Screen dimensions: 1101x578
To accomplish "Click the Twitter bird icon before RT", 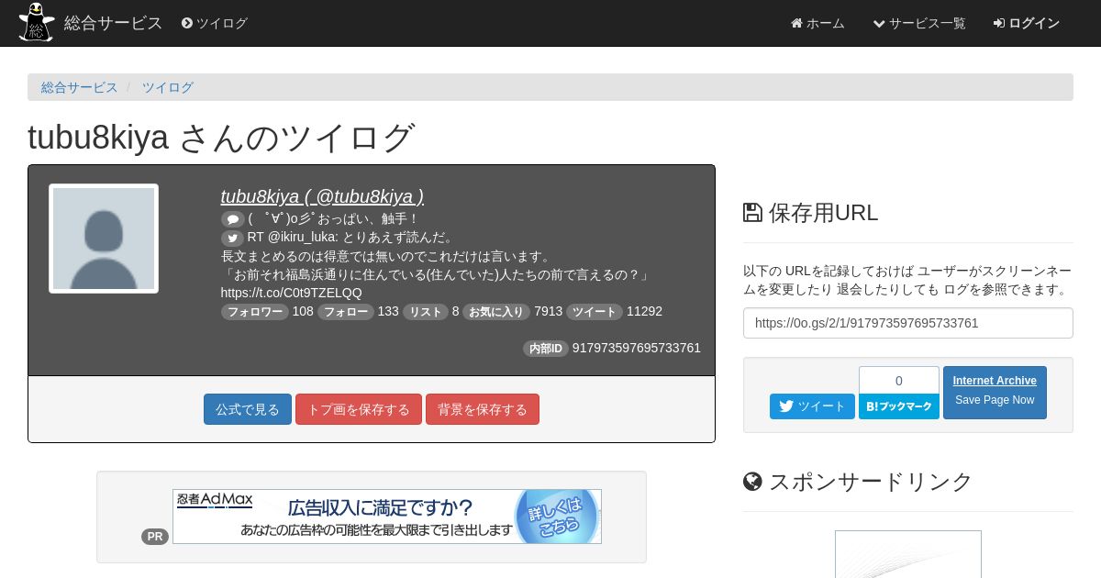I will (x=232, y=238).
